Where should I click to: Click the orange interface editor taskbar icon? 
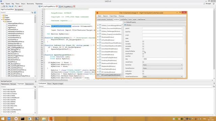click(51, 119)
